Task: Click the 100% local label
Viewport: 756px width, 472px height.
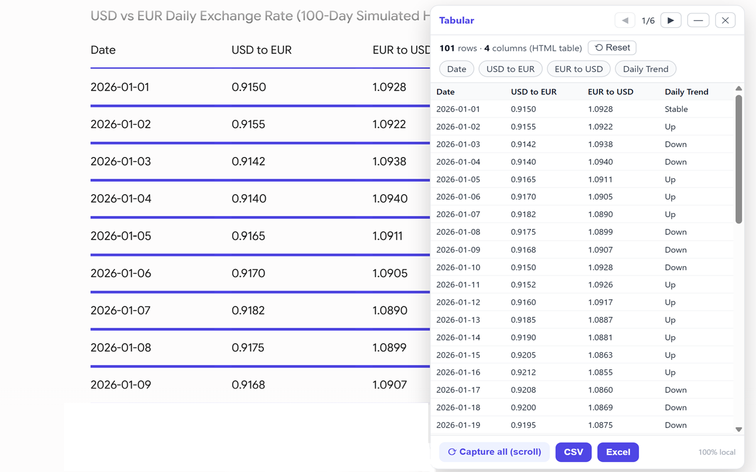Action: (x=717, y=453)
